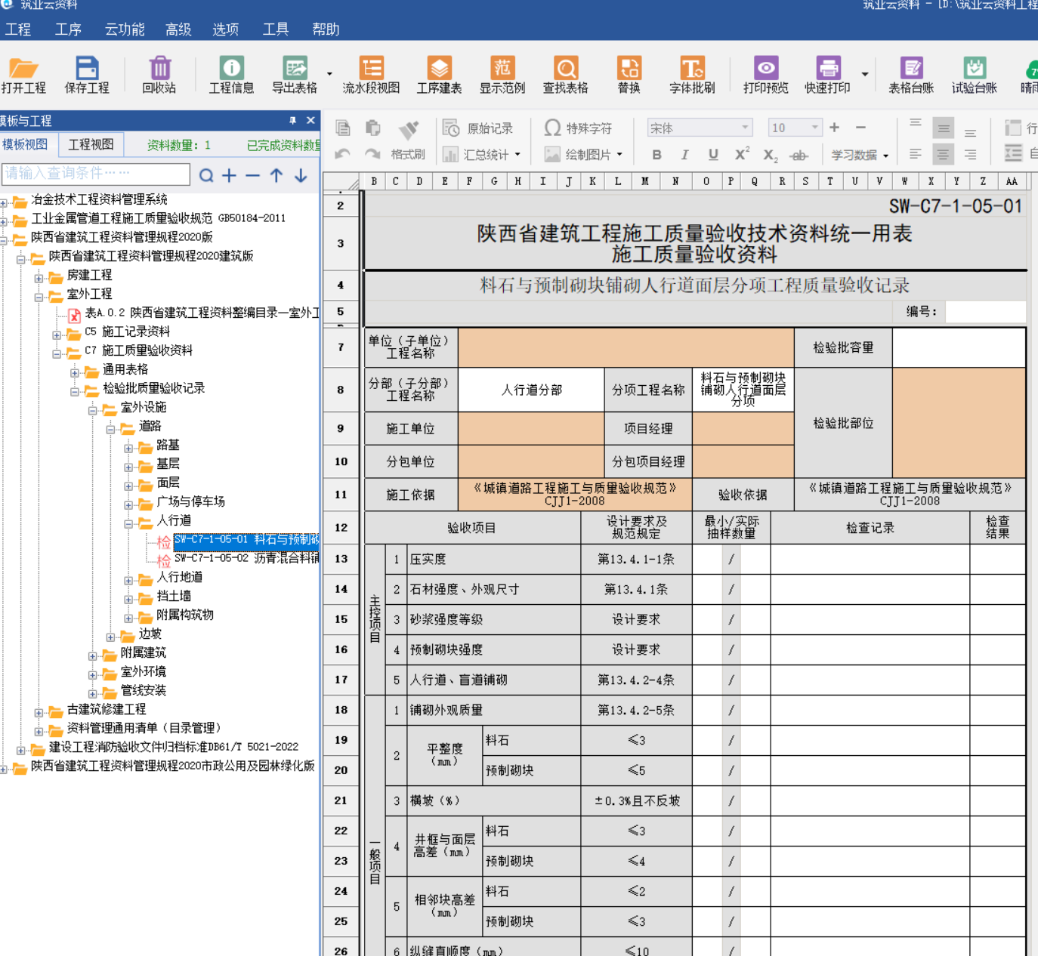Click plus icon beside template search
The width and height of the screenshot is (1038, 956).
229,176
